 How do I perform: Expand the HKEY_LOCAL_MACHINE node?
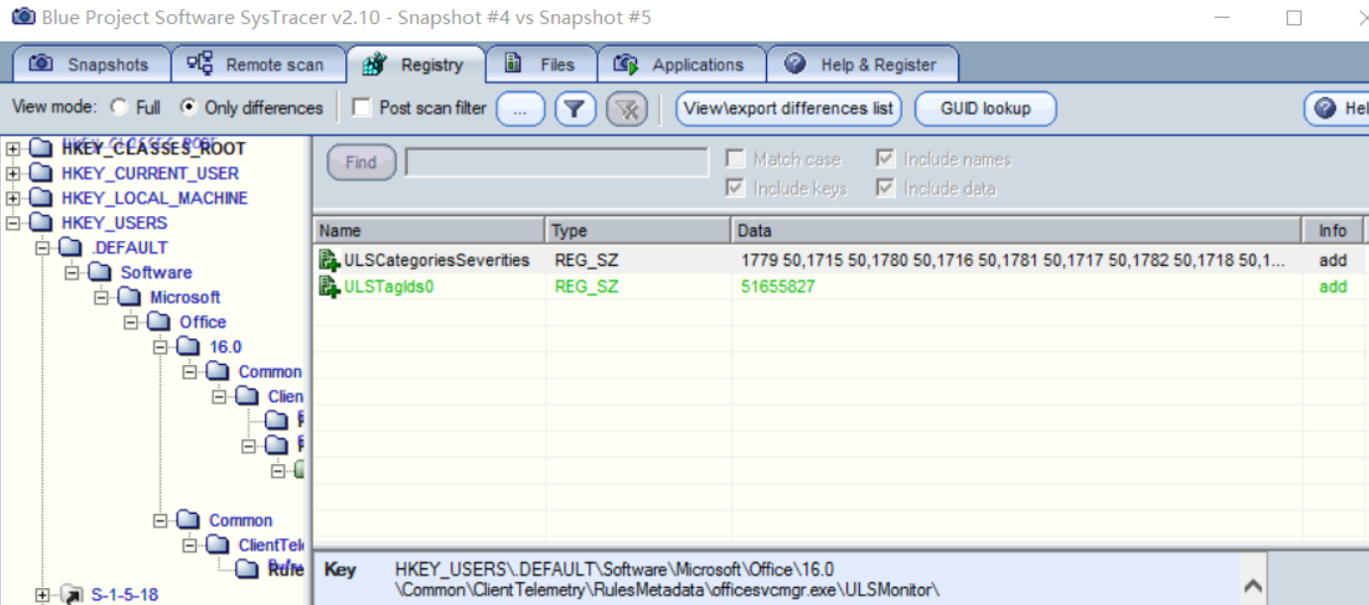(x=13, y=197)
